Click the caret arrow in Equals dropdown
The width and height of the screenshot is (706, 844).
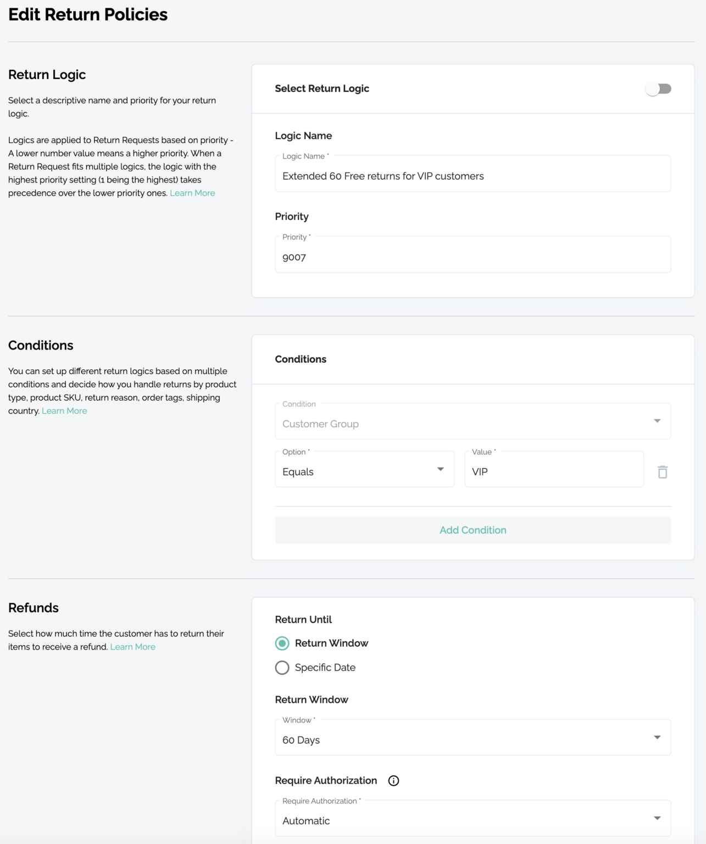[440, 469]
